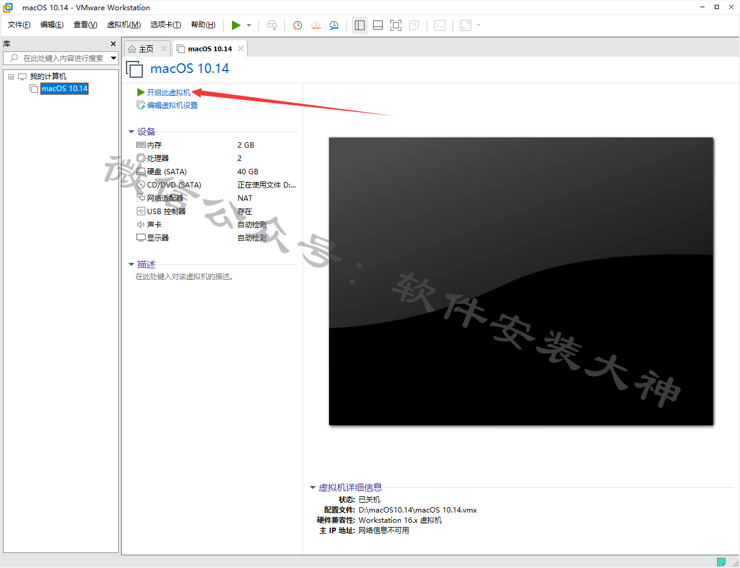Screen dimensions: 740x568
Task: Toggle the thumbnail bar view icon
Action: pyautogui.click(x=378, y=25)
